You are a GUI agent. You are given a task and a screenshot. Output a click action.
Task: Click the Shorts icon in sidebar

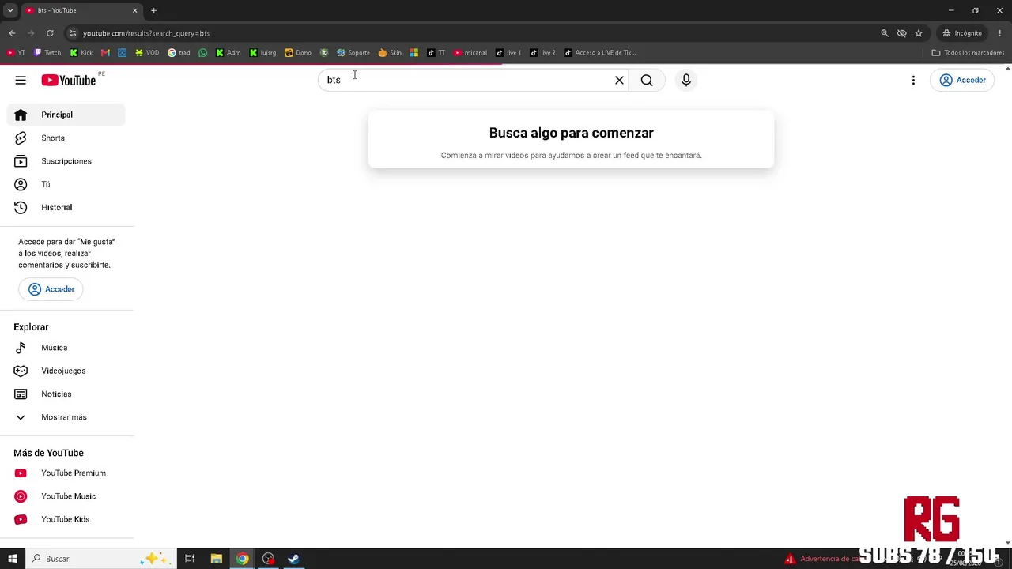[x=21, y=138]
